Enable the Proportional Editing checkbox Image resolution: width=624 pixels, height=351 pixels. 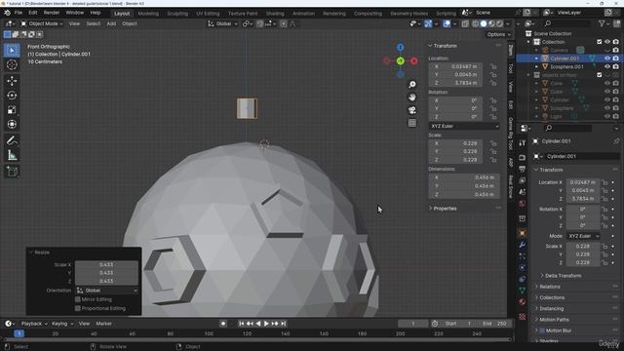point(78,308)
